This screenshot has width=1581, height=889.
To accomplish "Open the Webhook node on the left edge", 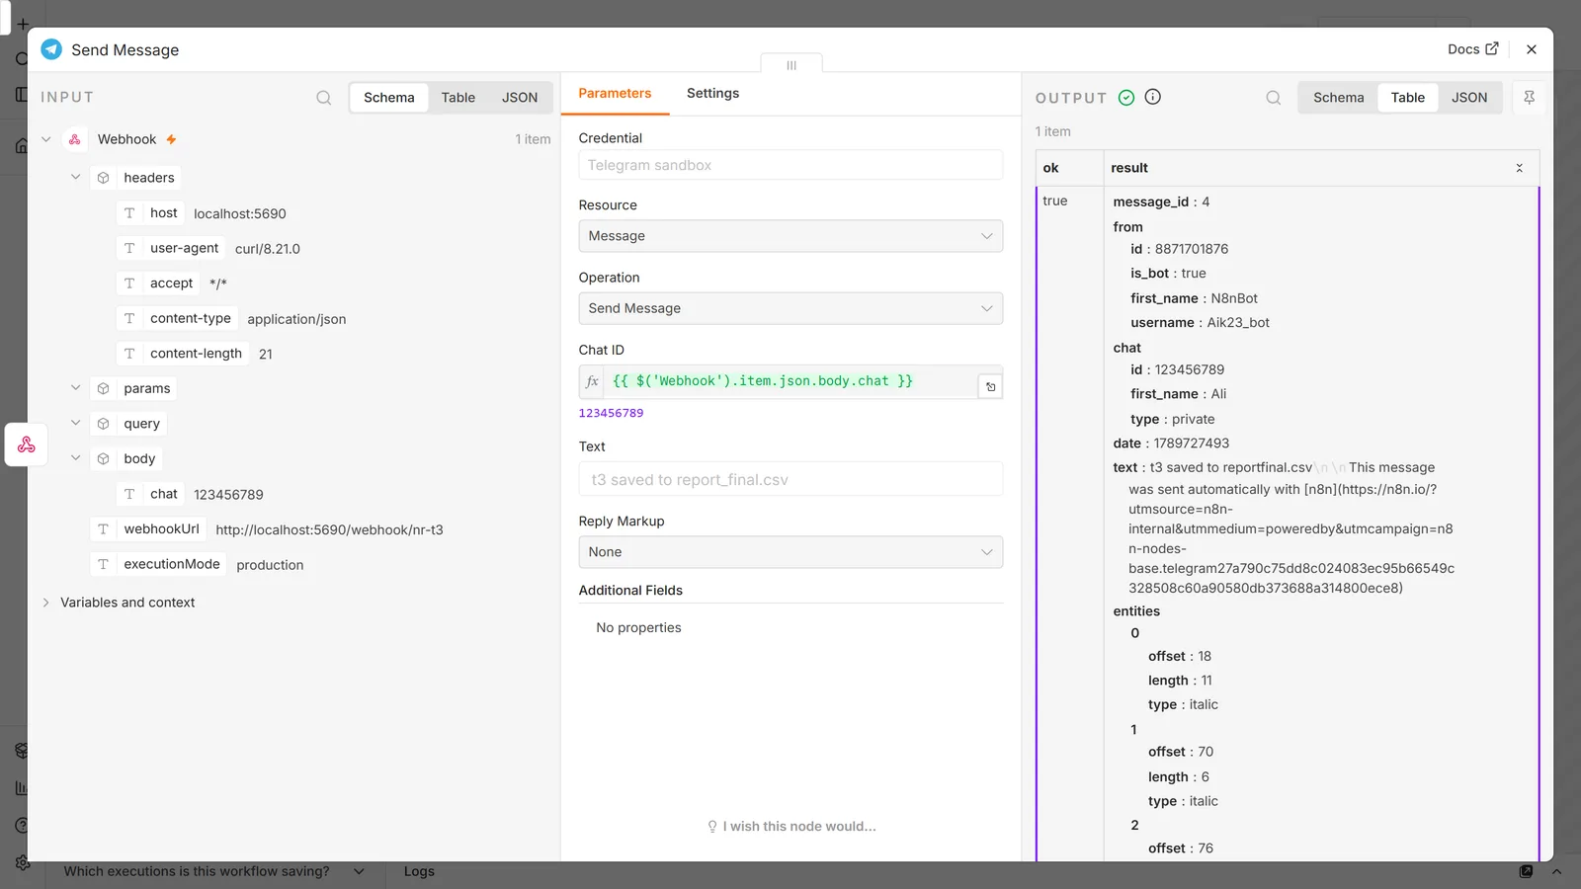I will [27, 444].
